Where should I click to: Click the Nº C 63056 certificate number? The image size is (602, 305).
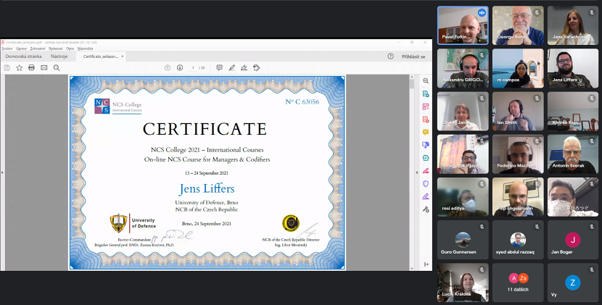(x=302, y=101)
